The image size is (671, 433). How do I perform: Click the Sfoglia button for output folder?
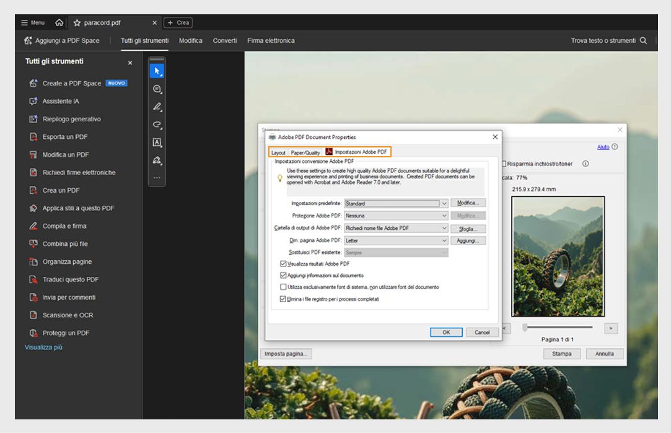pos(469,228)
